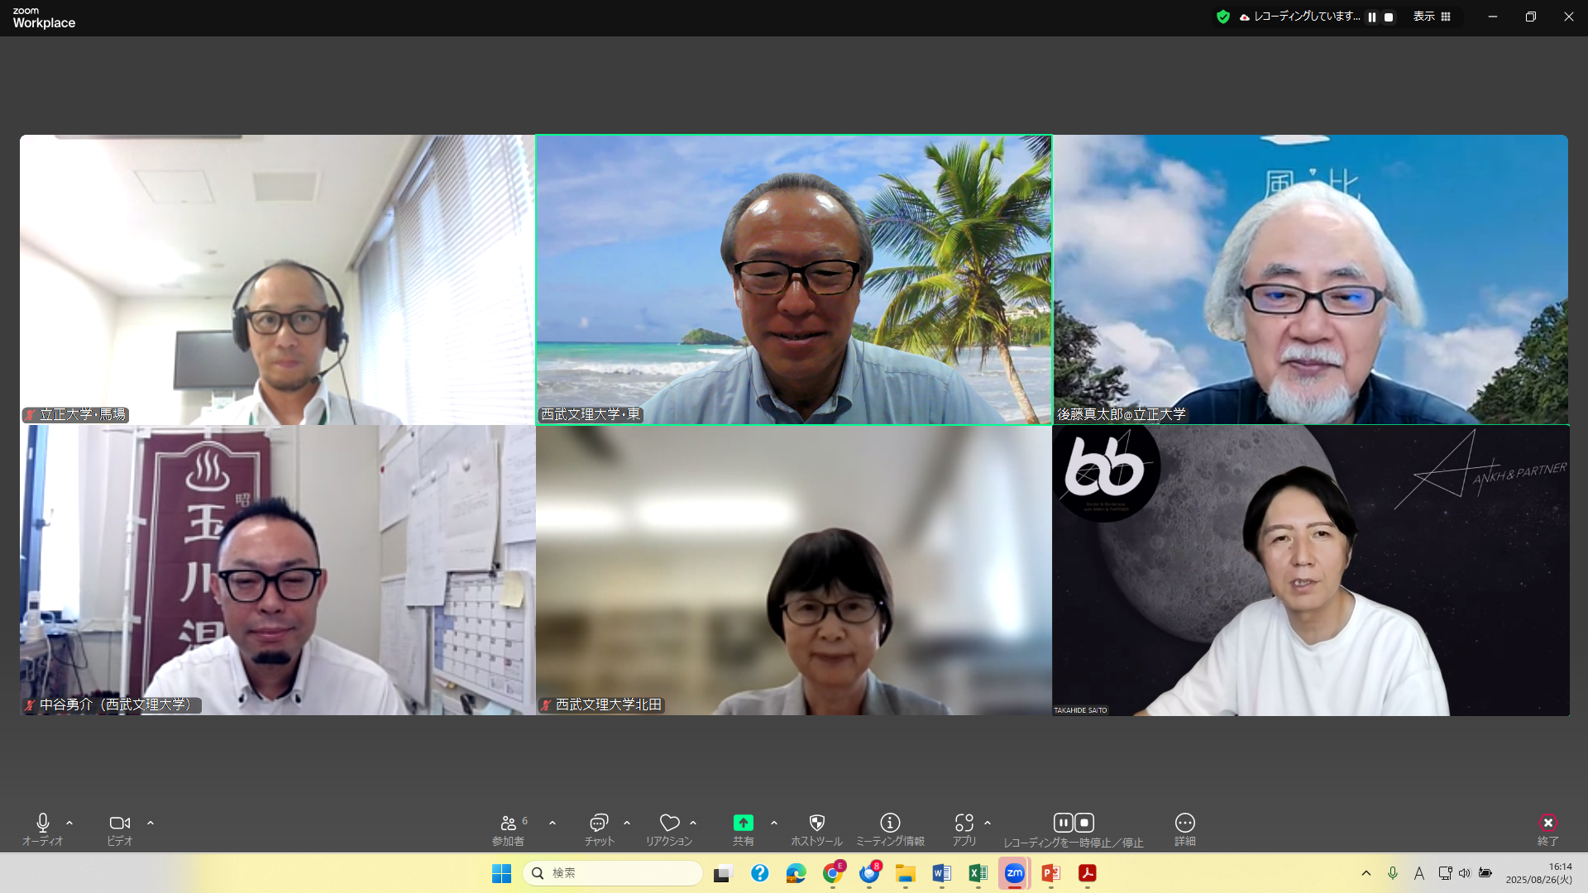Toggle the microphone audio (オーディオ) button

(43, 823)
